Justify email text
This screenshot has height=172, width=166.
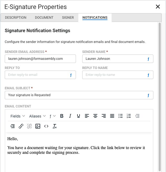coord(112,116)
